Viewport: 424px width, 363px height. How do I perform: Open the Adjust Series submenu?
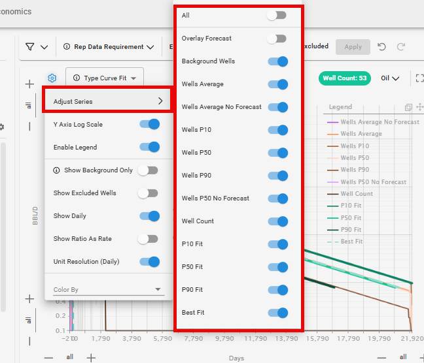pyautogui.click(x=107, y=101)
